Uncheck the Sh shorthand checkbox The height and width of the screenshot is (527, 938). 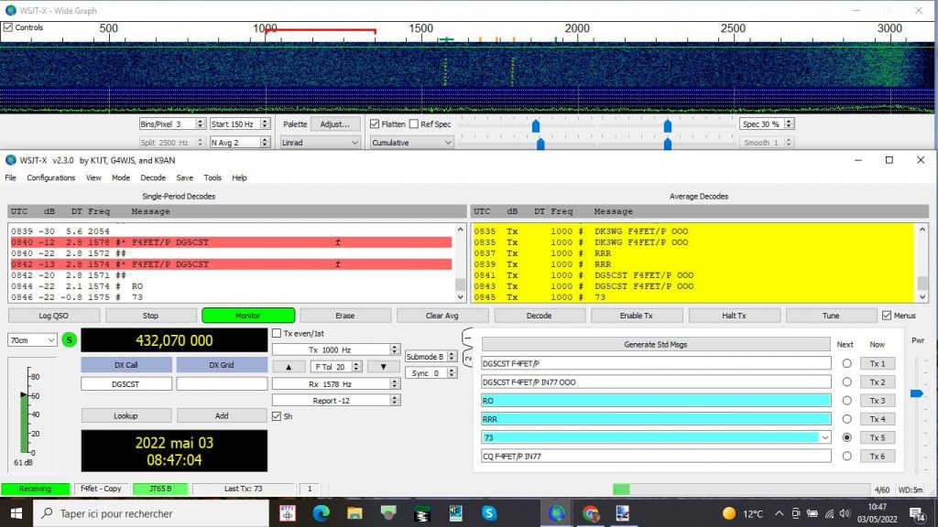(277, 416)
